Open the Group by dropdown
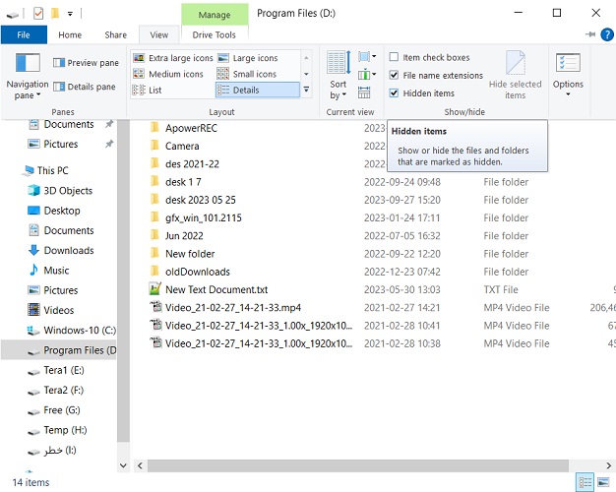This screenshot has height=492, width=616. pos(367,57)
